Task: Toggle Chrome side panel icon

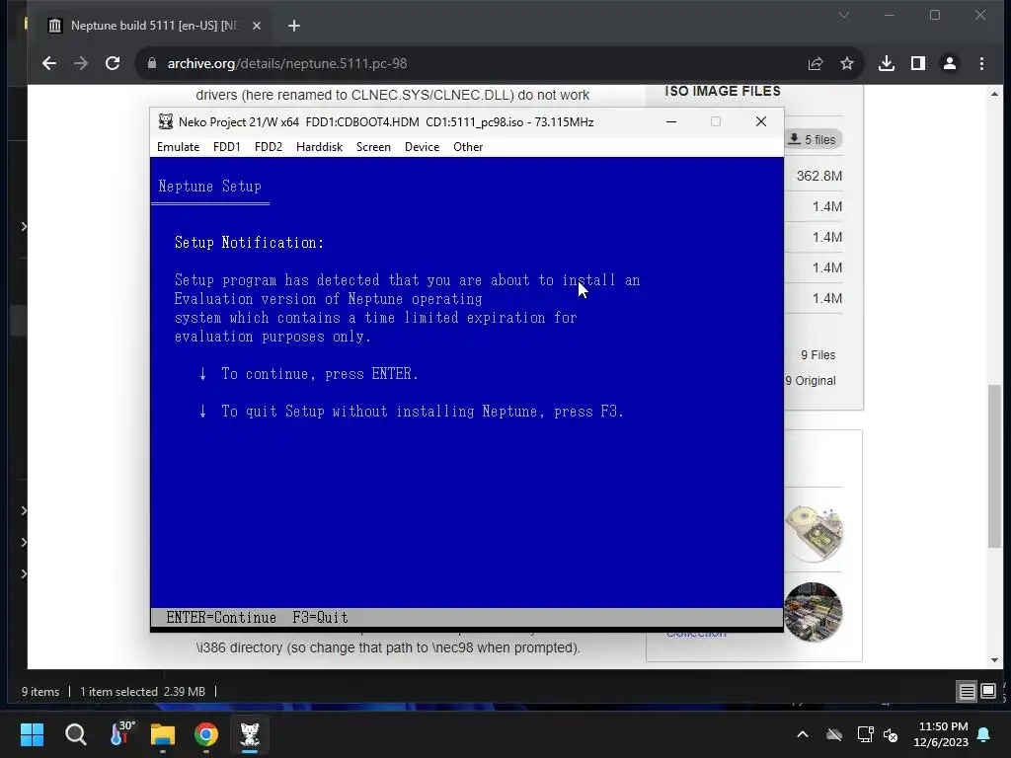Action: (x=918, y=63)
